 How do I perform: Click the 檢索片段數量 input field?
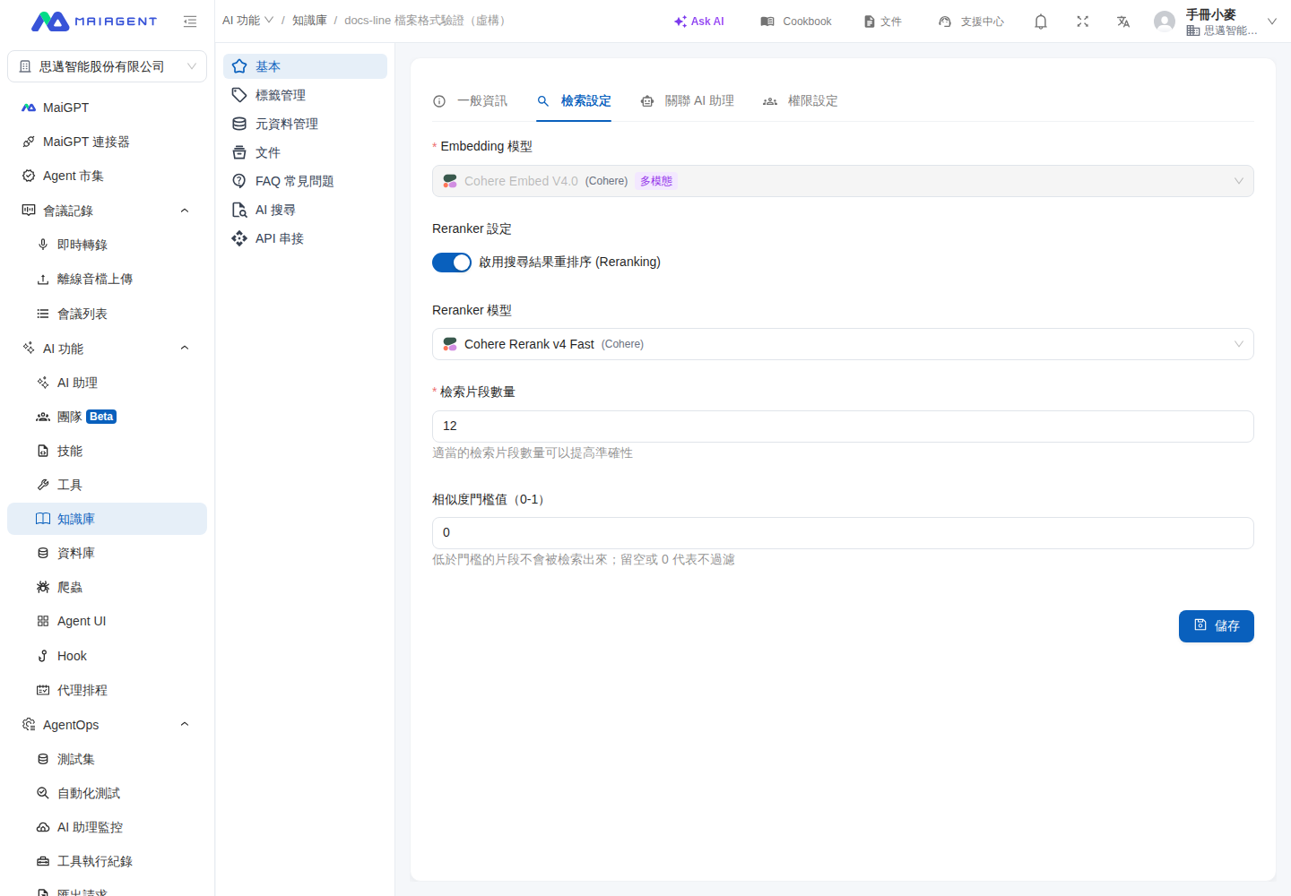click(x=843, y=426)
